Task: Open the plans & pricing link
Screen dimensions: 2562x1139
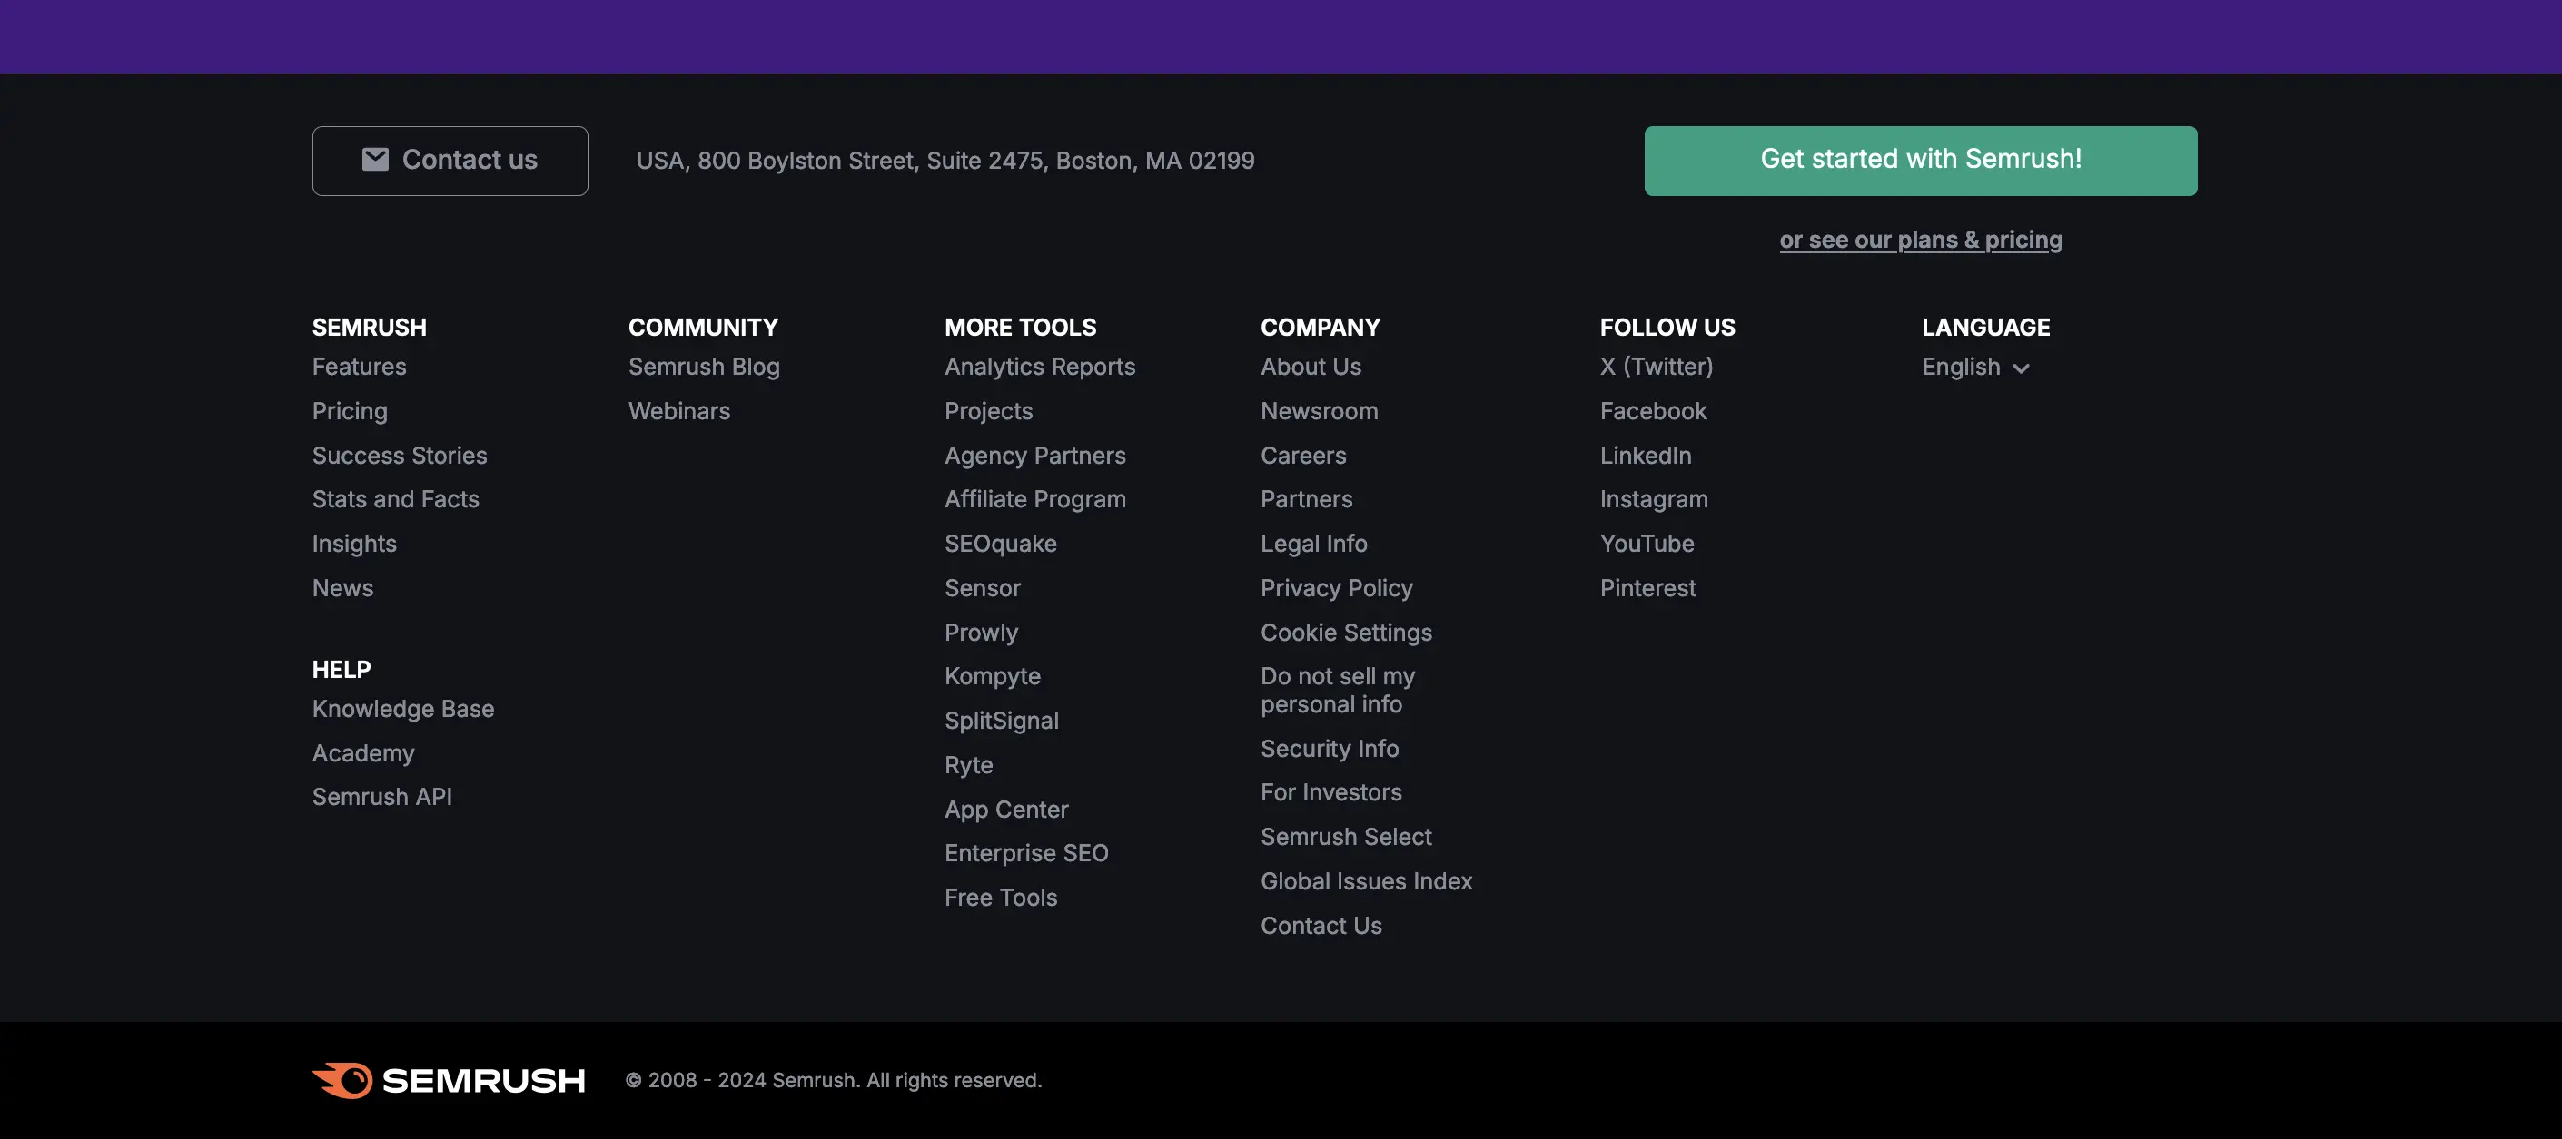Action: tap(1921, 240)
